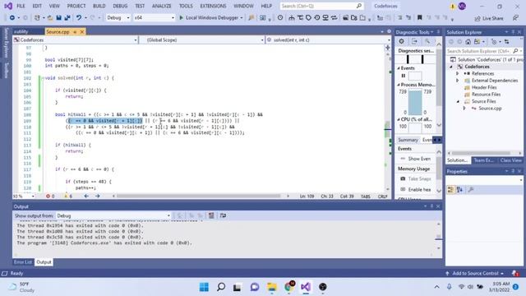The width and height of the screenshot is (526, 296).
Task: Open Windows Start menu
Action: click(x=204, y=287)
